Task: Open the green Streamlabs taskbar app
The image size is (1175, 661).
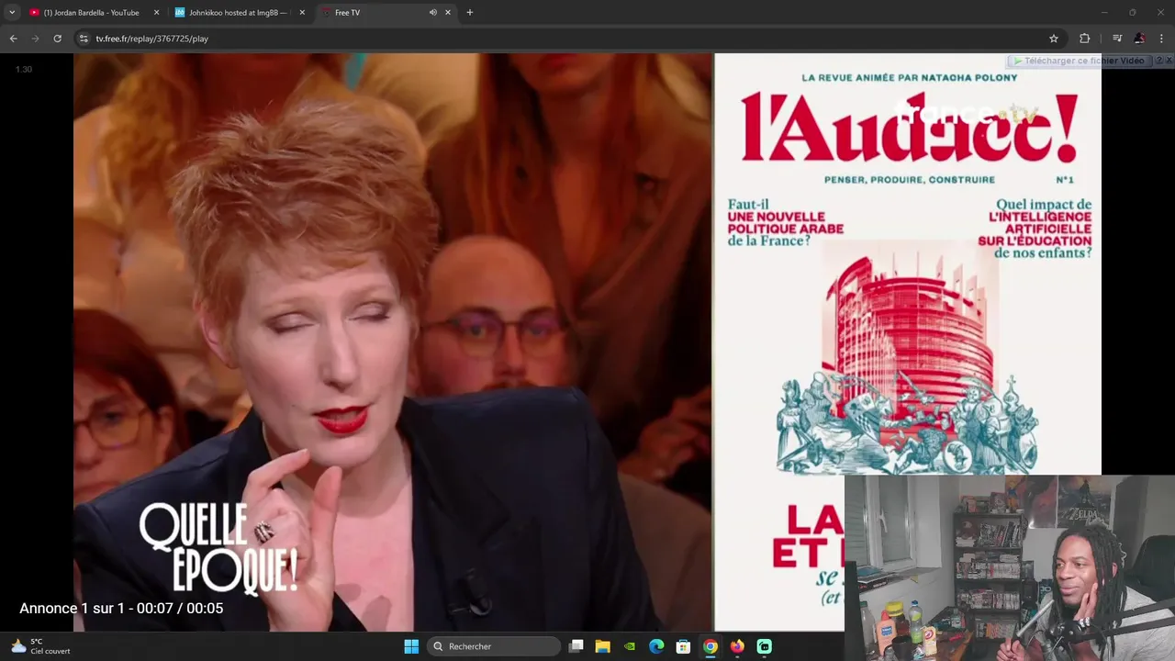Action: 764,646
